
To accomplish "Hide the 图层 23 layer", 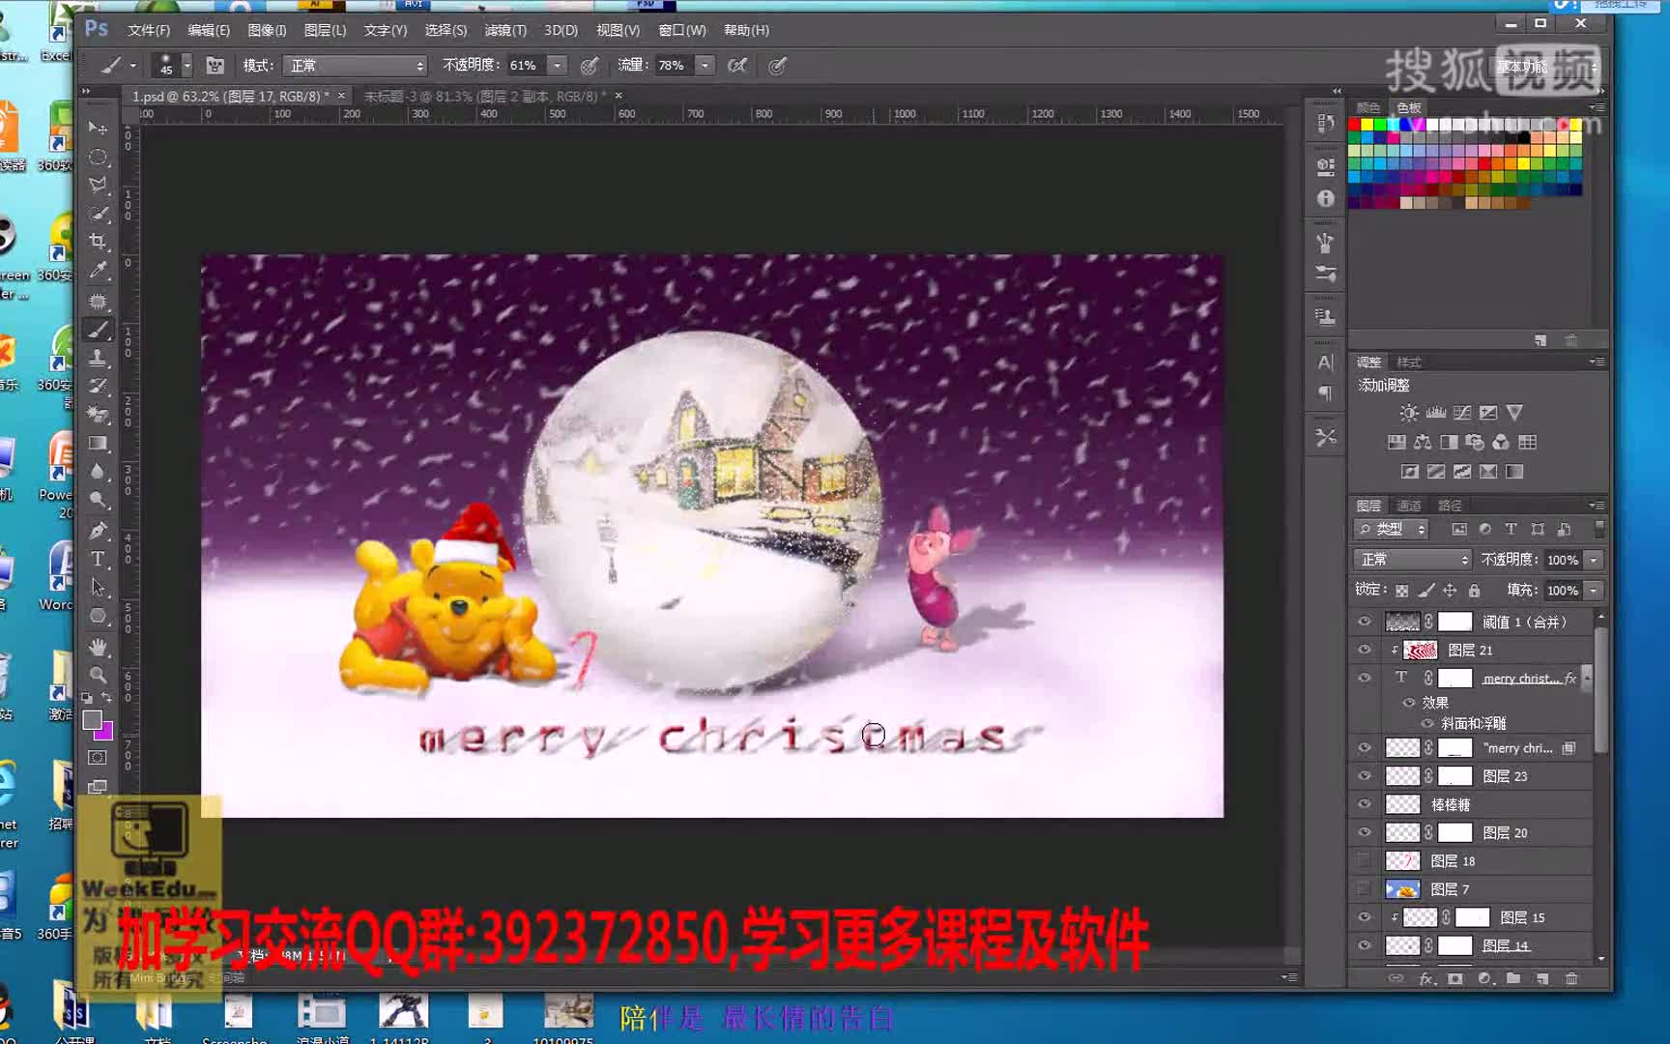I will pyautogui.click(x=1365, y=776).
